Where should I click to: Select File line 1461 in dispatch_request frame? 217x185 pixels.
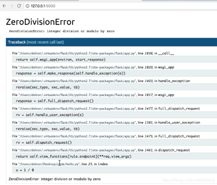point(101,150)
